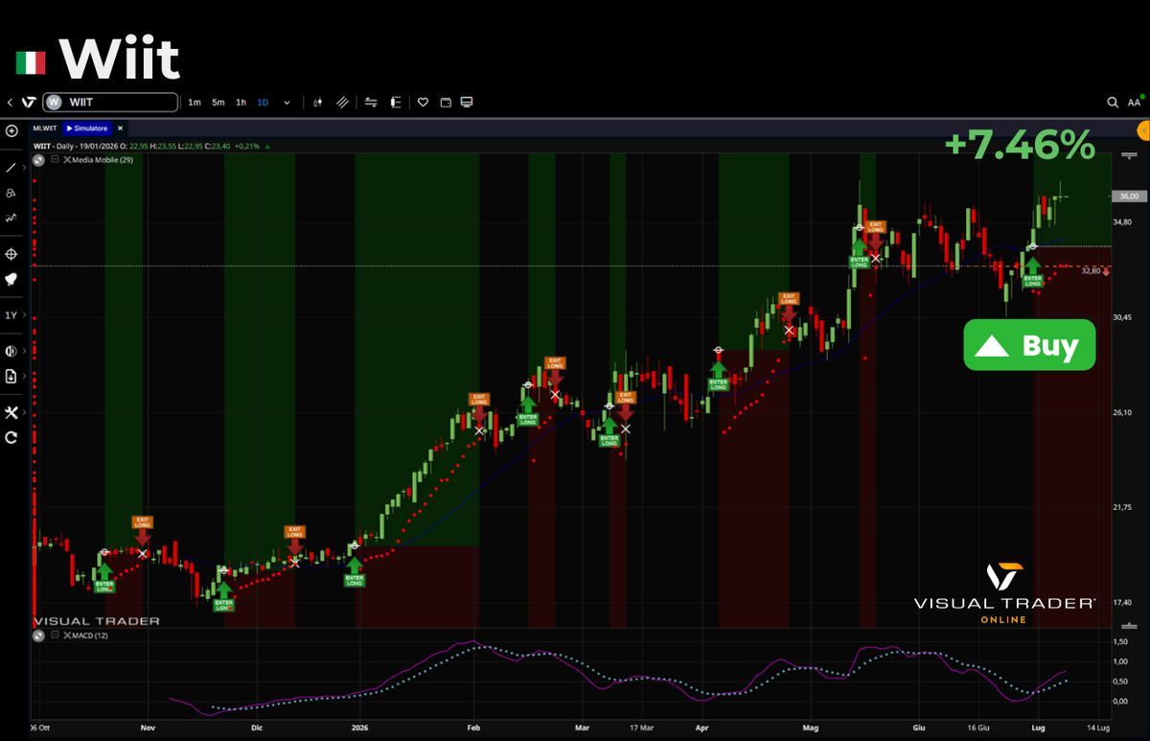Switch to the MI.WIIT tab

45,127
